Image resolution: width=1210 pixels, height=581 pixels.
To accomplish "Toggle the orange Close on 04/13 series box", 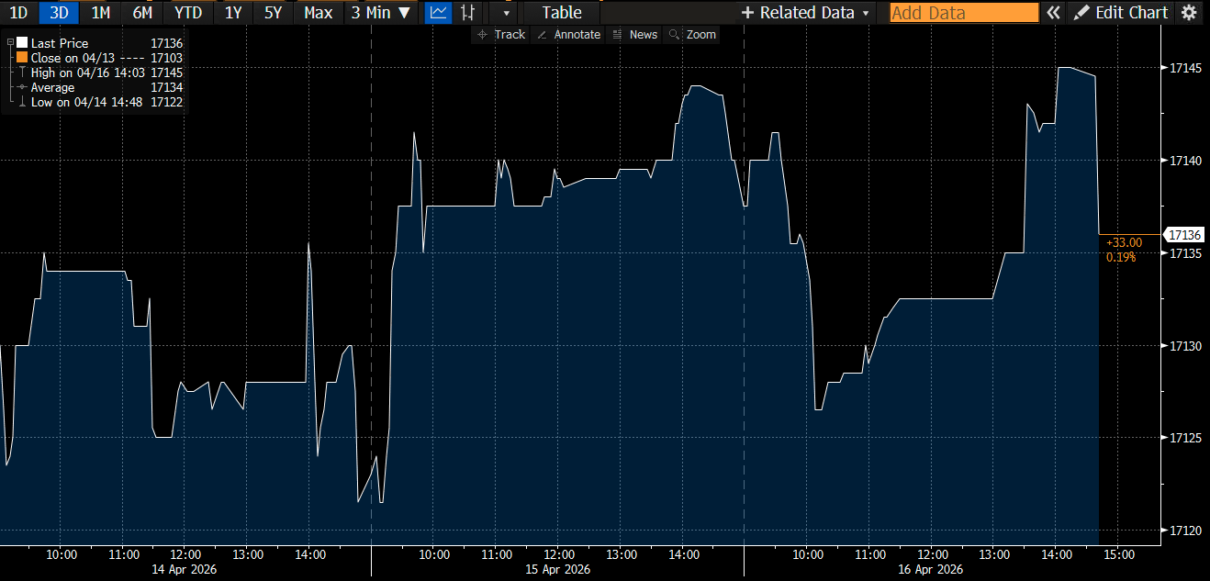I will point(22,58).
